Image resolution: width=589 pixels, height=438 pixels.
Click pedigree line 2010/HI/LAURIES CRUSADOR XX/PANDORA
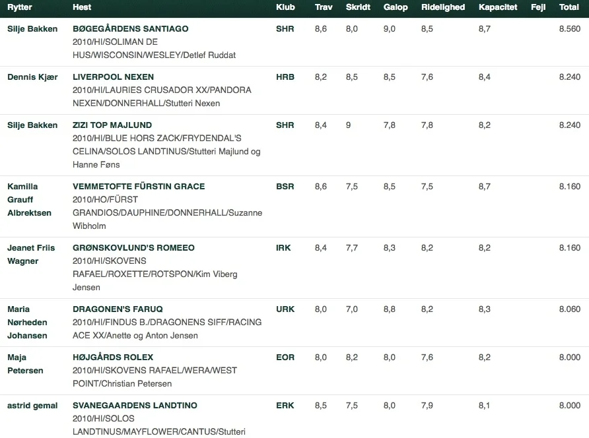point(162,90)
